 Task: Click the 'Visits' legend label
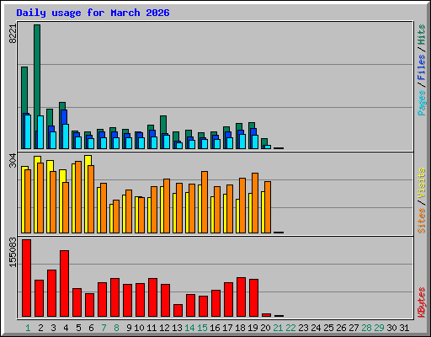click(x=422, y=183)
